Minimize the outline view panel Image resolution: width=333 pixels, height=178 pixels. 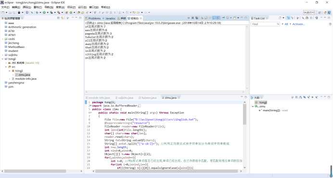coord(325,97)
